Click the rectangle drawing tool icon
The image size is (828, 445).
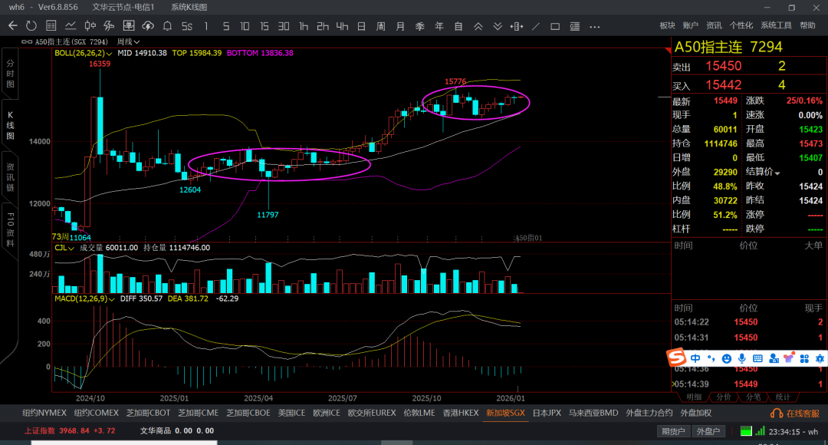coord(556,26)
